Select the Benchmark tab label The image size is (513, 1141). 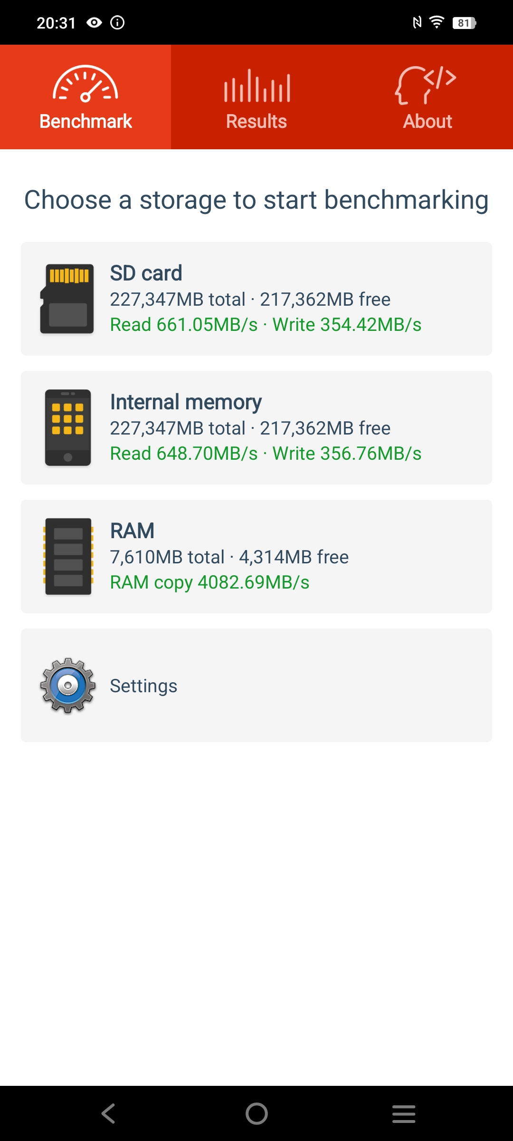click(85, 121)
